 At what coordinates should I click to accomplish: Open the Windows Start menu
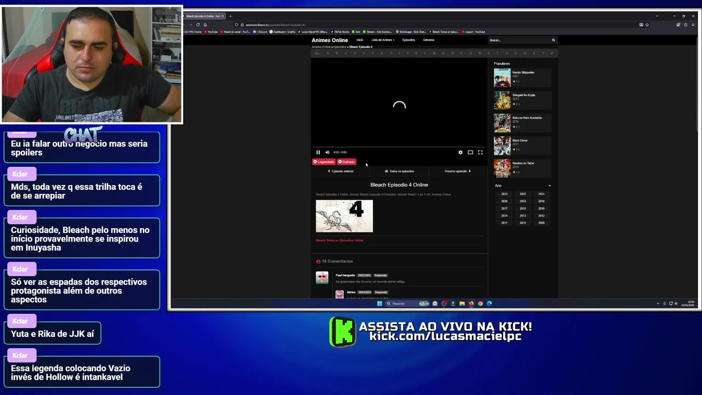(380, 303)
